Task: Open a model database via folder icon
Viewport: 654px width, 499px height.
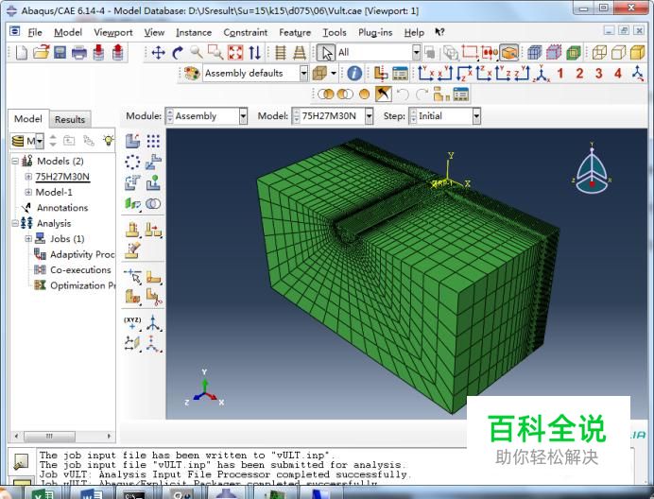Action: point(41,53)
